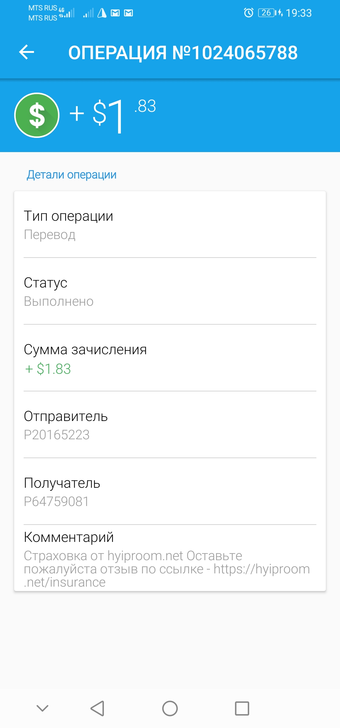This screenshot has height=728, width=340.
Task: Tap the 'Перевод' operation type value
Action: pyautogui.click(x=50, y=235)
